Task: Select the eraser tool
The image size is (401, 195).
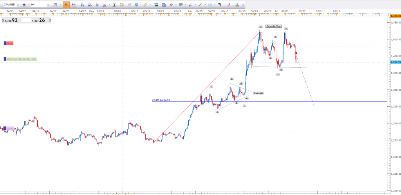Action: point(228,5)
